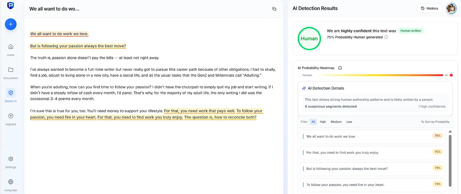Screen dimensions: 461x194
Task: Copy document text with copy icon
Action: (x=274, y=9)
